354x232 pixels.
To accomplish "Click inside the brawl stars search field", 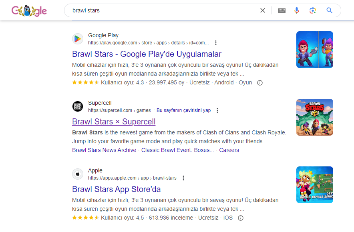I will 160,10.
